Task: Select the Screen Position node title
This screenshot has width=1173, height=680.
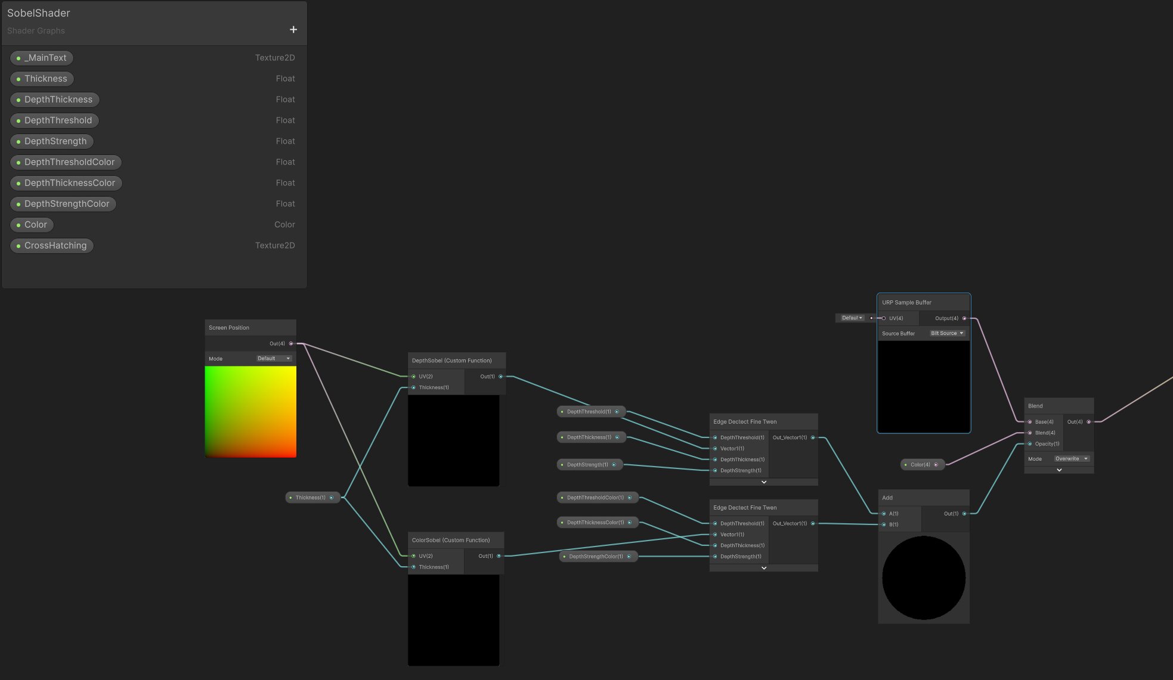Action: click(229, 328)
